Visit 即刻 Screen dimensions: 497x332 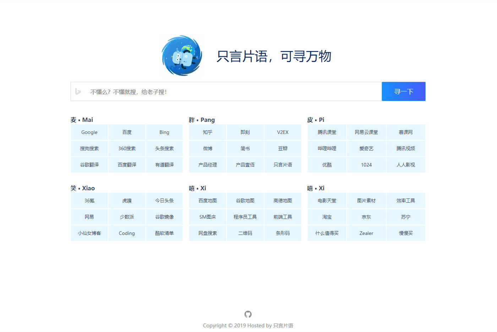245,132
